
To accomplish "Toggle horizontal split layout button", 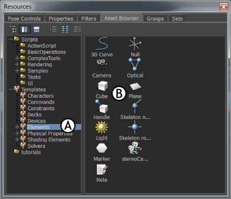I will click(36, 29).
